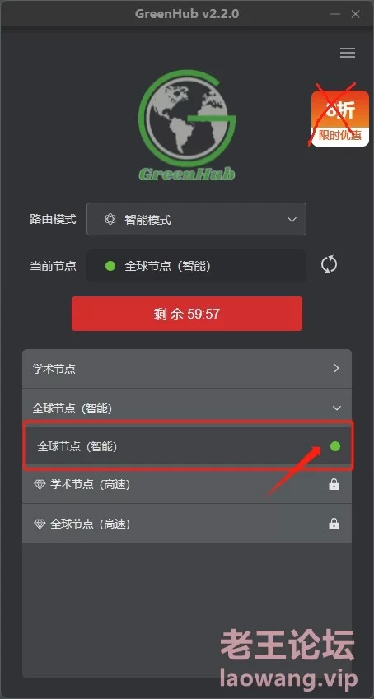Click lock icon on 学术节点（高速）

(334, 484)
